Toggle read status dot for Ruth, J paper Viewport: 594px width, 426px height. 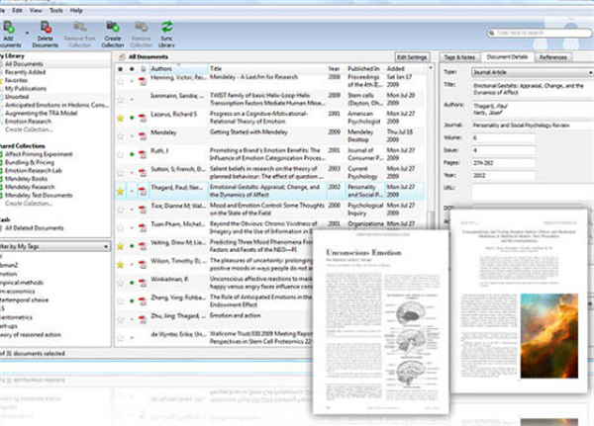[x=132, y=153]
